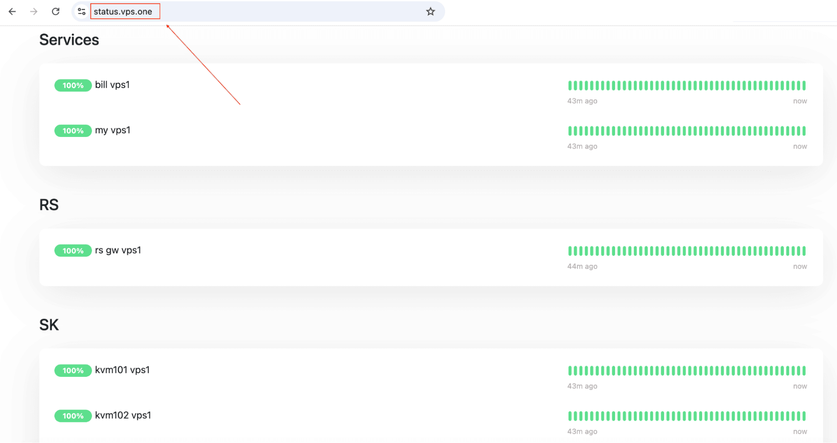Click an uptime bar for kvm102 vps1
837x443 pixels.
(x=687, y=417)
